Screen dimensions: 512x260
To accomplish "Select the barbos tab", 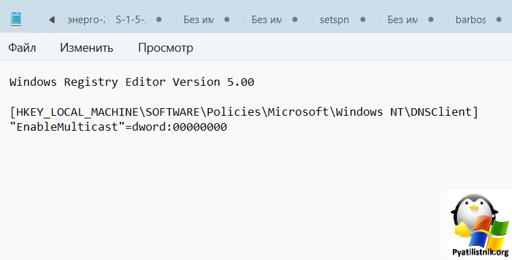I will [x=471, y=20].
